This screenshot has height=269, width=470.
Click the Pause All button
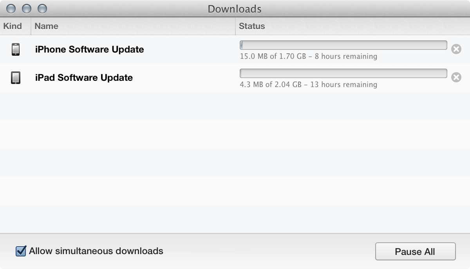click(x=415, y=251)
